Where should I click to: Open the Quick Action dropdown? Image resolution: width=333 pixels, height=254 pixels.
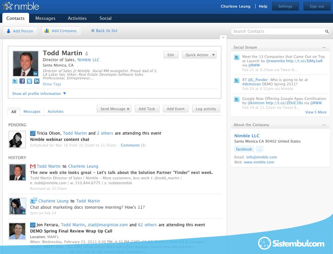click(199, 55)
